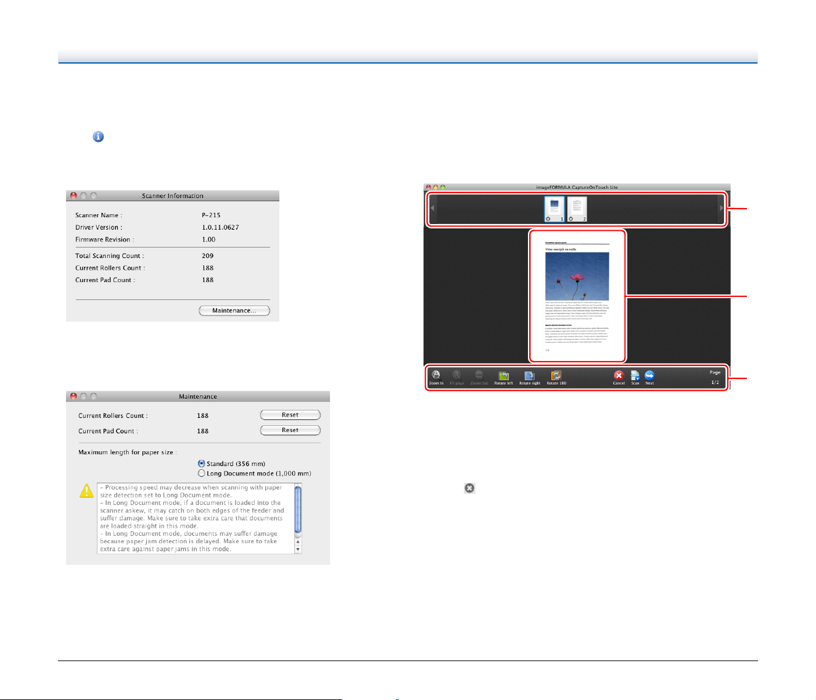816x700 pixels.
Task: Click the Scanner Name value P-215
Action: (x=211, y=215)
